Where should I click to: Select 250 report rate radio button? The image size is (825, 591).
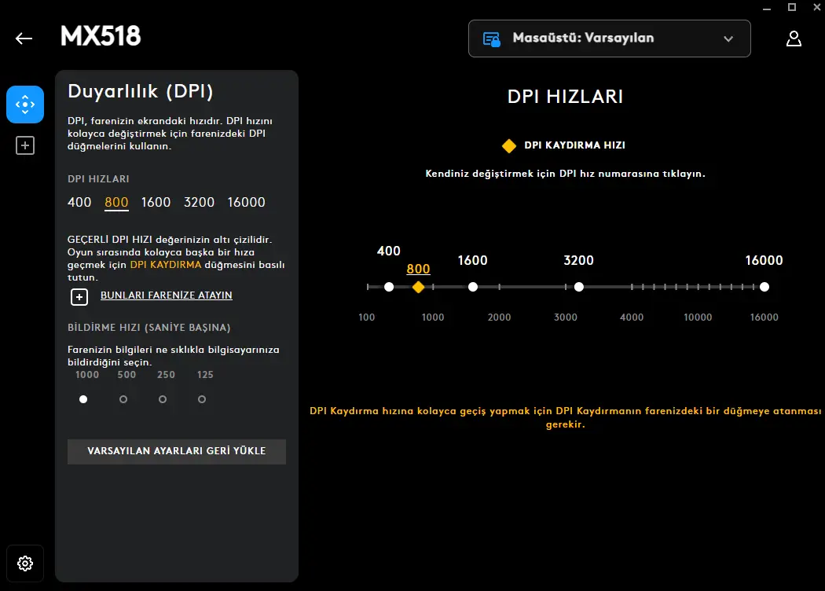tap(163, 399)
